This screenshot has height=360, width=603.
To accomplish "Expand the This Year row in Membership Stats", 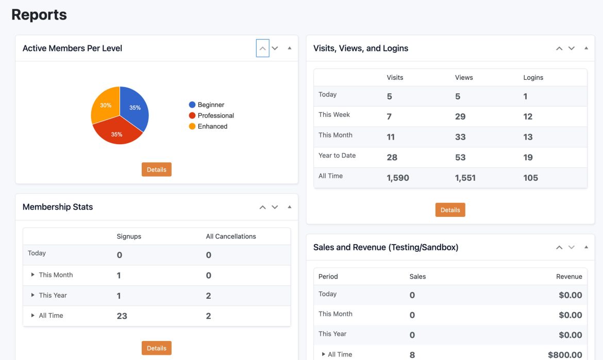I will pos(32,295).
